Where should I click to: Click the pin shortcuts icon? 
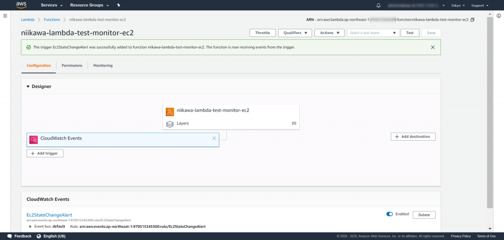click(x=119, y=5)
